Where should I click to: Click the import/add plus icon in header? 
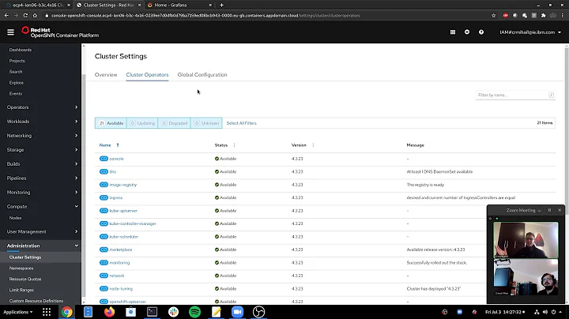[467, 32]
